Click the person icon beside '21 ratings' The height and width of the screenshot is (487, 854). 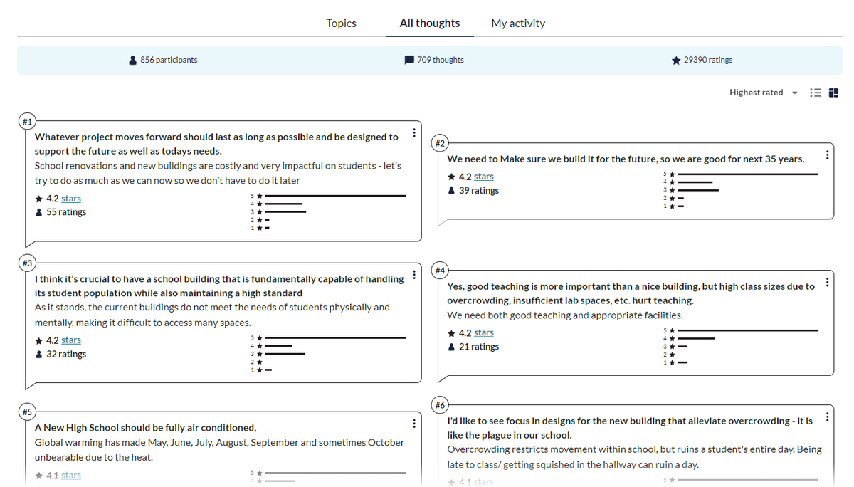451,347
